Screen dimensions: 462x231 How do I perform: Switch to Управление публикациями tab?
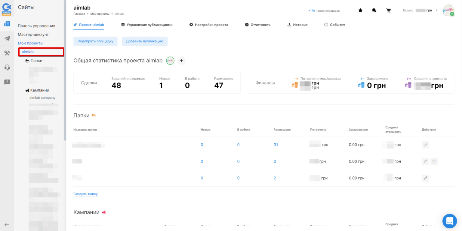147,25
